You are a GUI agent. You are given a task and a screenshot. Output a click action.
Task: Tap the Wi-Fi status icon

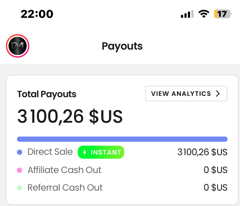coord(204,14)
